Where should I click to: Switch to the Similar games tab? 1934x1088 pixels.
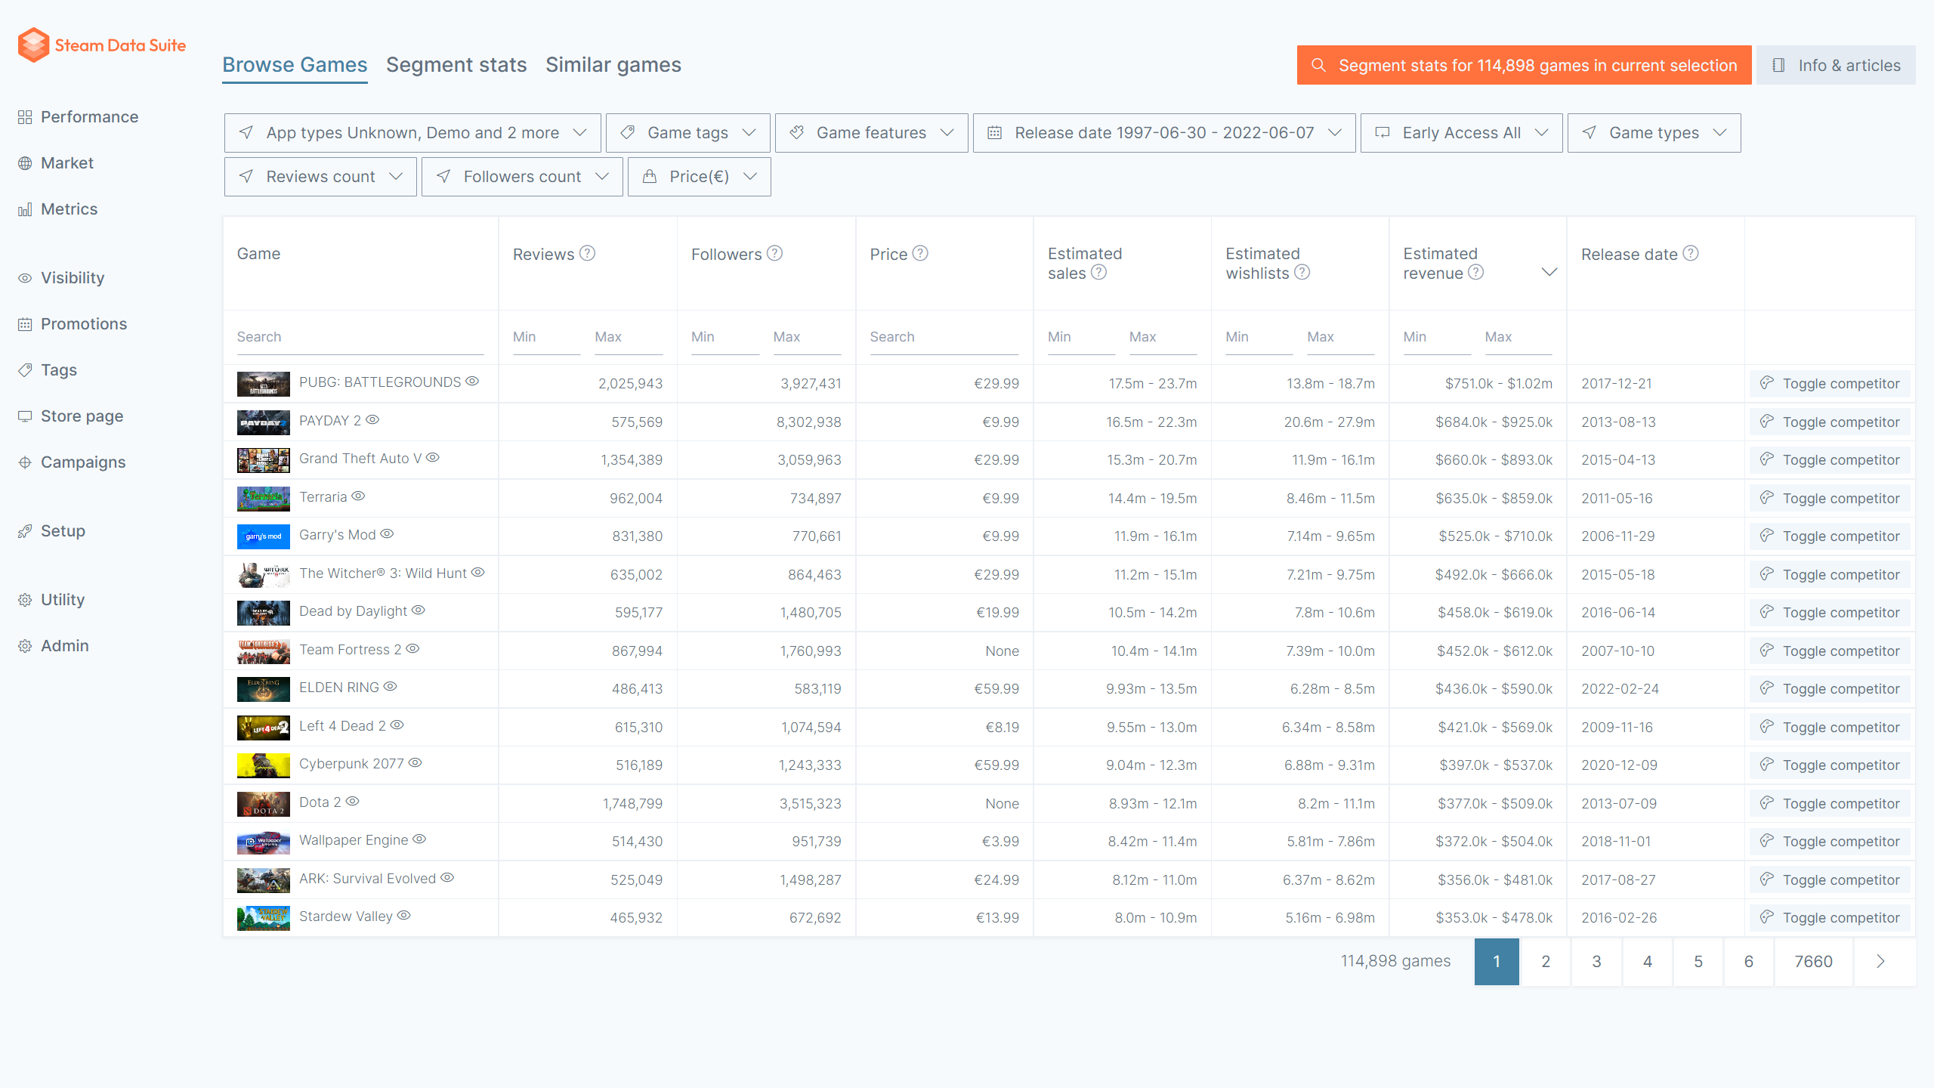(x=613, y=65)
